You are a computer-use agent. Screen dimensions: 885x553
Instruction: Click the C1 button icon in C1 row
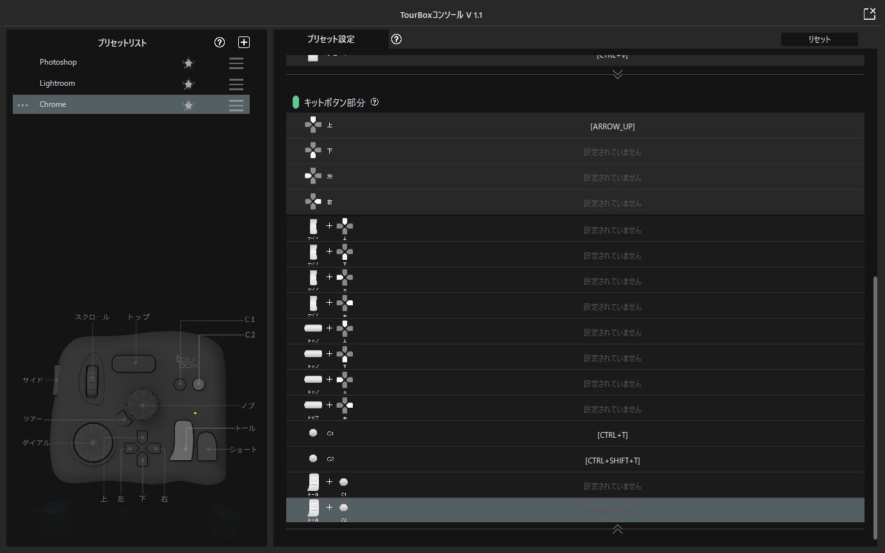pyautogui.click(x=313, y=433)
